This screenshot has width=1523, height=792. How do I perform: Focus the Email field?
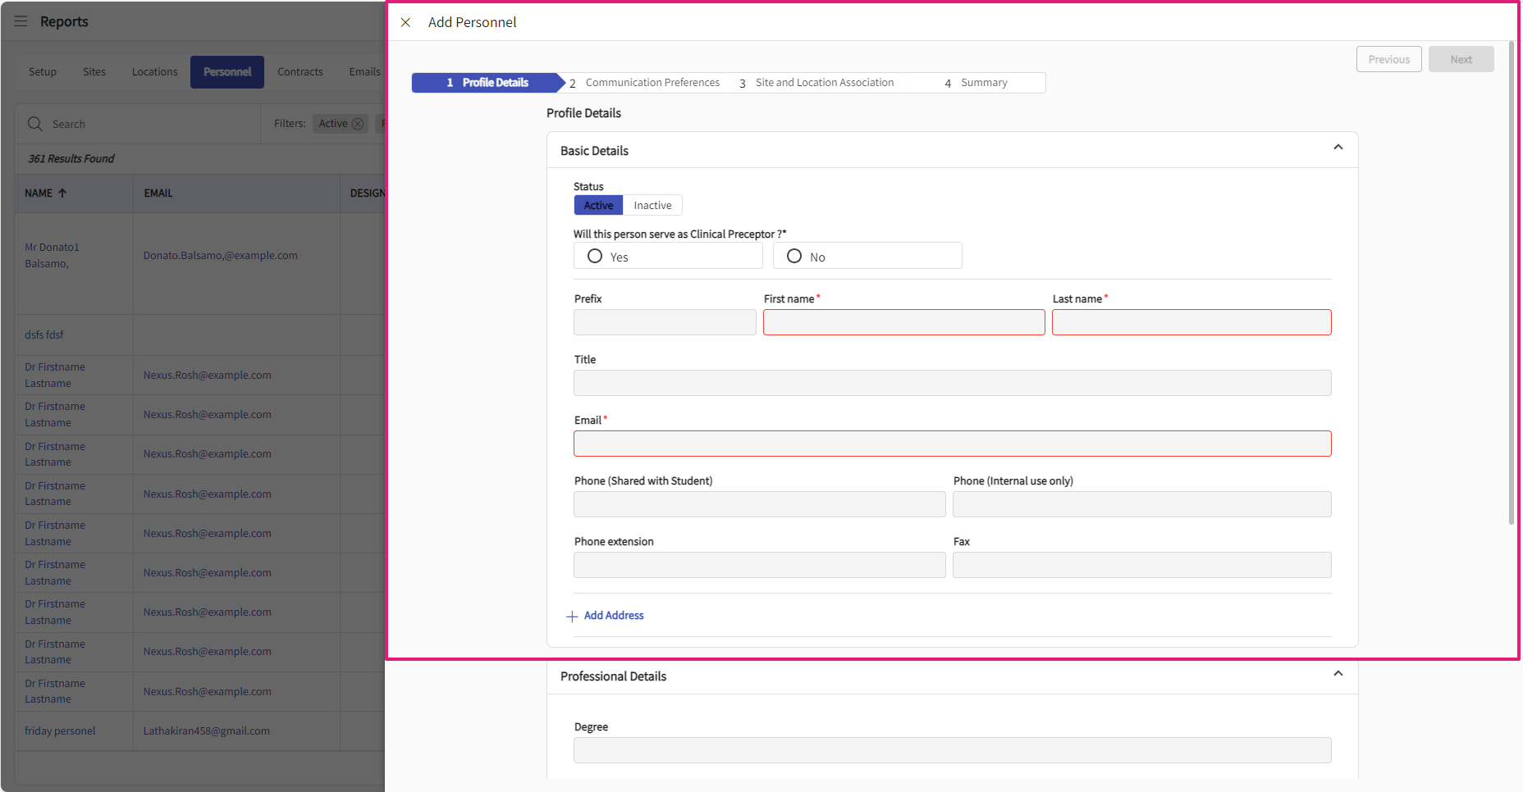(x=953, y=444)
